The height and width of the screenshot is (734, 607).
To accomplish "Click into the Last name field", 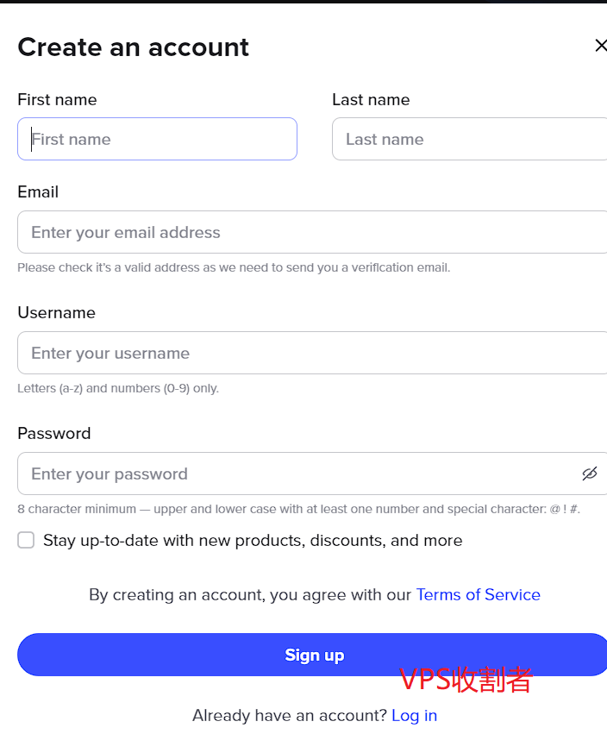I will [469, 139].
